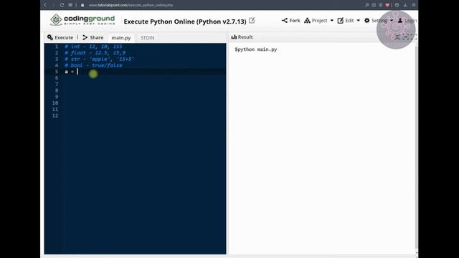
Task: Focus the tutorialspoint URL address bar
Action: [x=131, y=5]
